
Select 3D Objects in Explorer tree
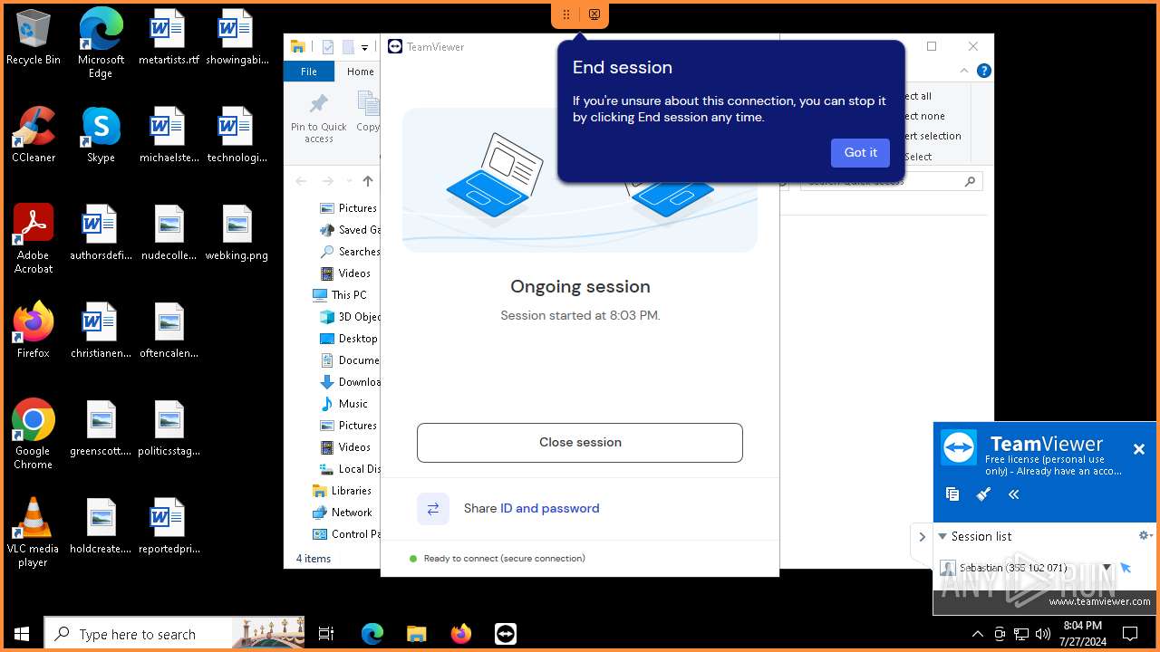coord(350,317)
